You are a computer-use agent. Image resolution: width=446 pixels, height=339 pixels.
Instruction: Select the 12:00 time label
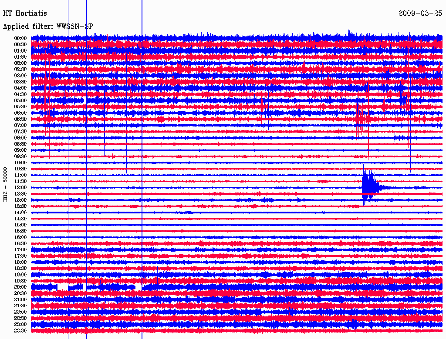point(20,188)
